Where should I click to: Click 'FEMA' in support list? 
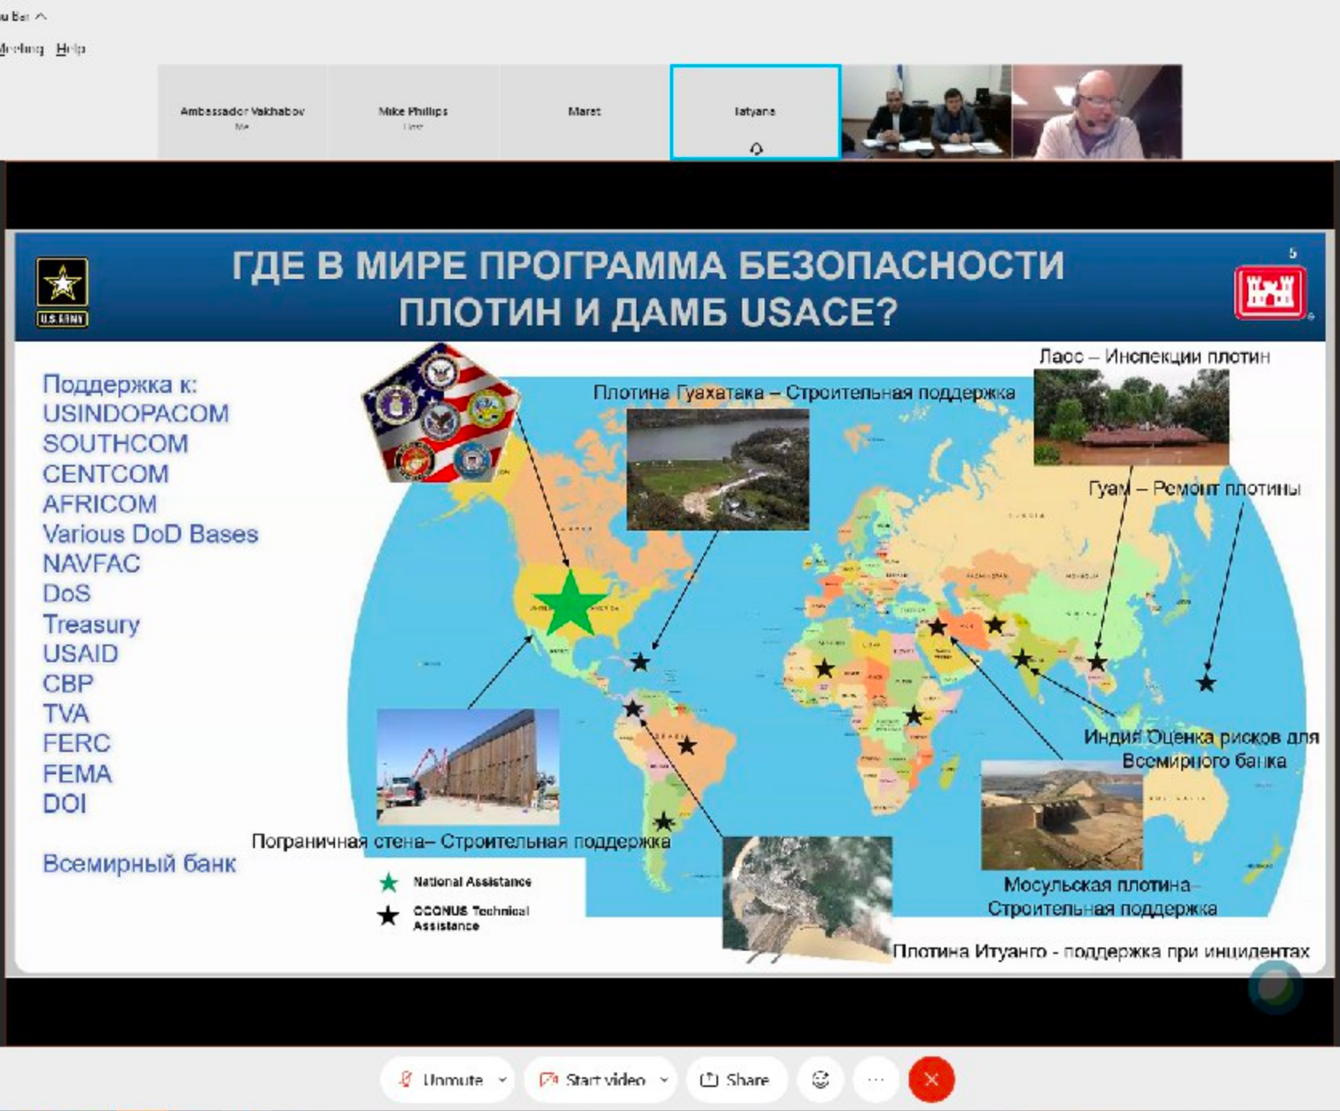coord(77,774)
